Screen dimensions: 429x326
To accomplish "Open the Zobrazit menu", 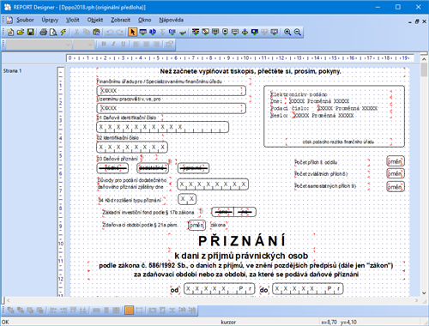I will point(120,20).
